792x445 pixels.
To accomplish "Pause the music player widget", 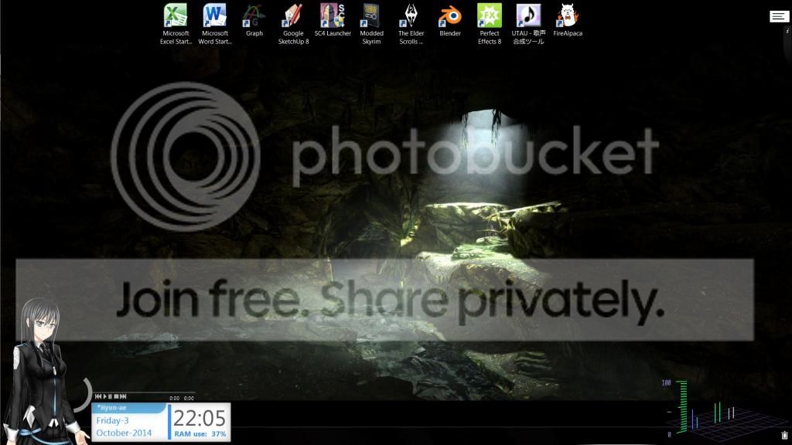I will point(110,396).
